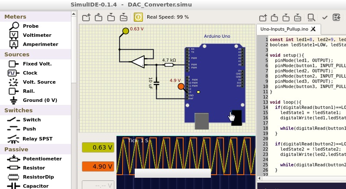Image resolution: width=346 pixels, height=189 pixels.
Task: Create a new circuit from the circuit toolbar
Action: click(86, 17)
